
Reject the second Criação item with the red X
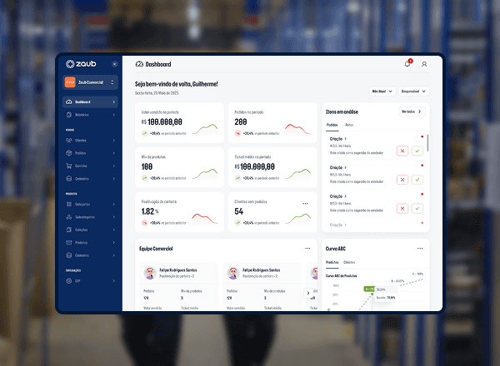[402, 180]
